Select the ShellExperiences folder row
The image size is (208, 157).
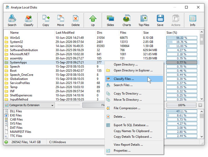coord(54,95)
